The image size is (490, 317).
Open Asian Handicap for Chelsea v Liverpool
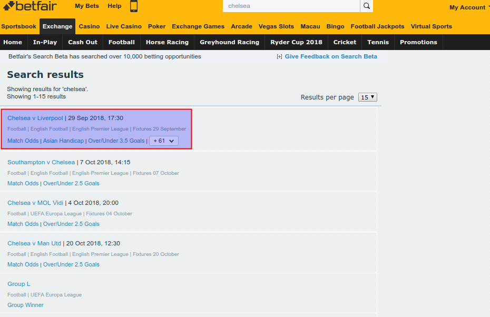tap(63, 141)
